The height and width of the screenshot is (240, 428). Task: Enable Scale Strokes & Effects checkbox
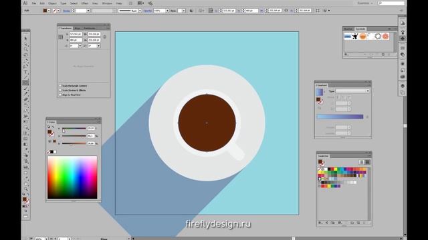click(60, 91)
